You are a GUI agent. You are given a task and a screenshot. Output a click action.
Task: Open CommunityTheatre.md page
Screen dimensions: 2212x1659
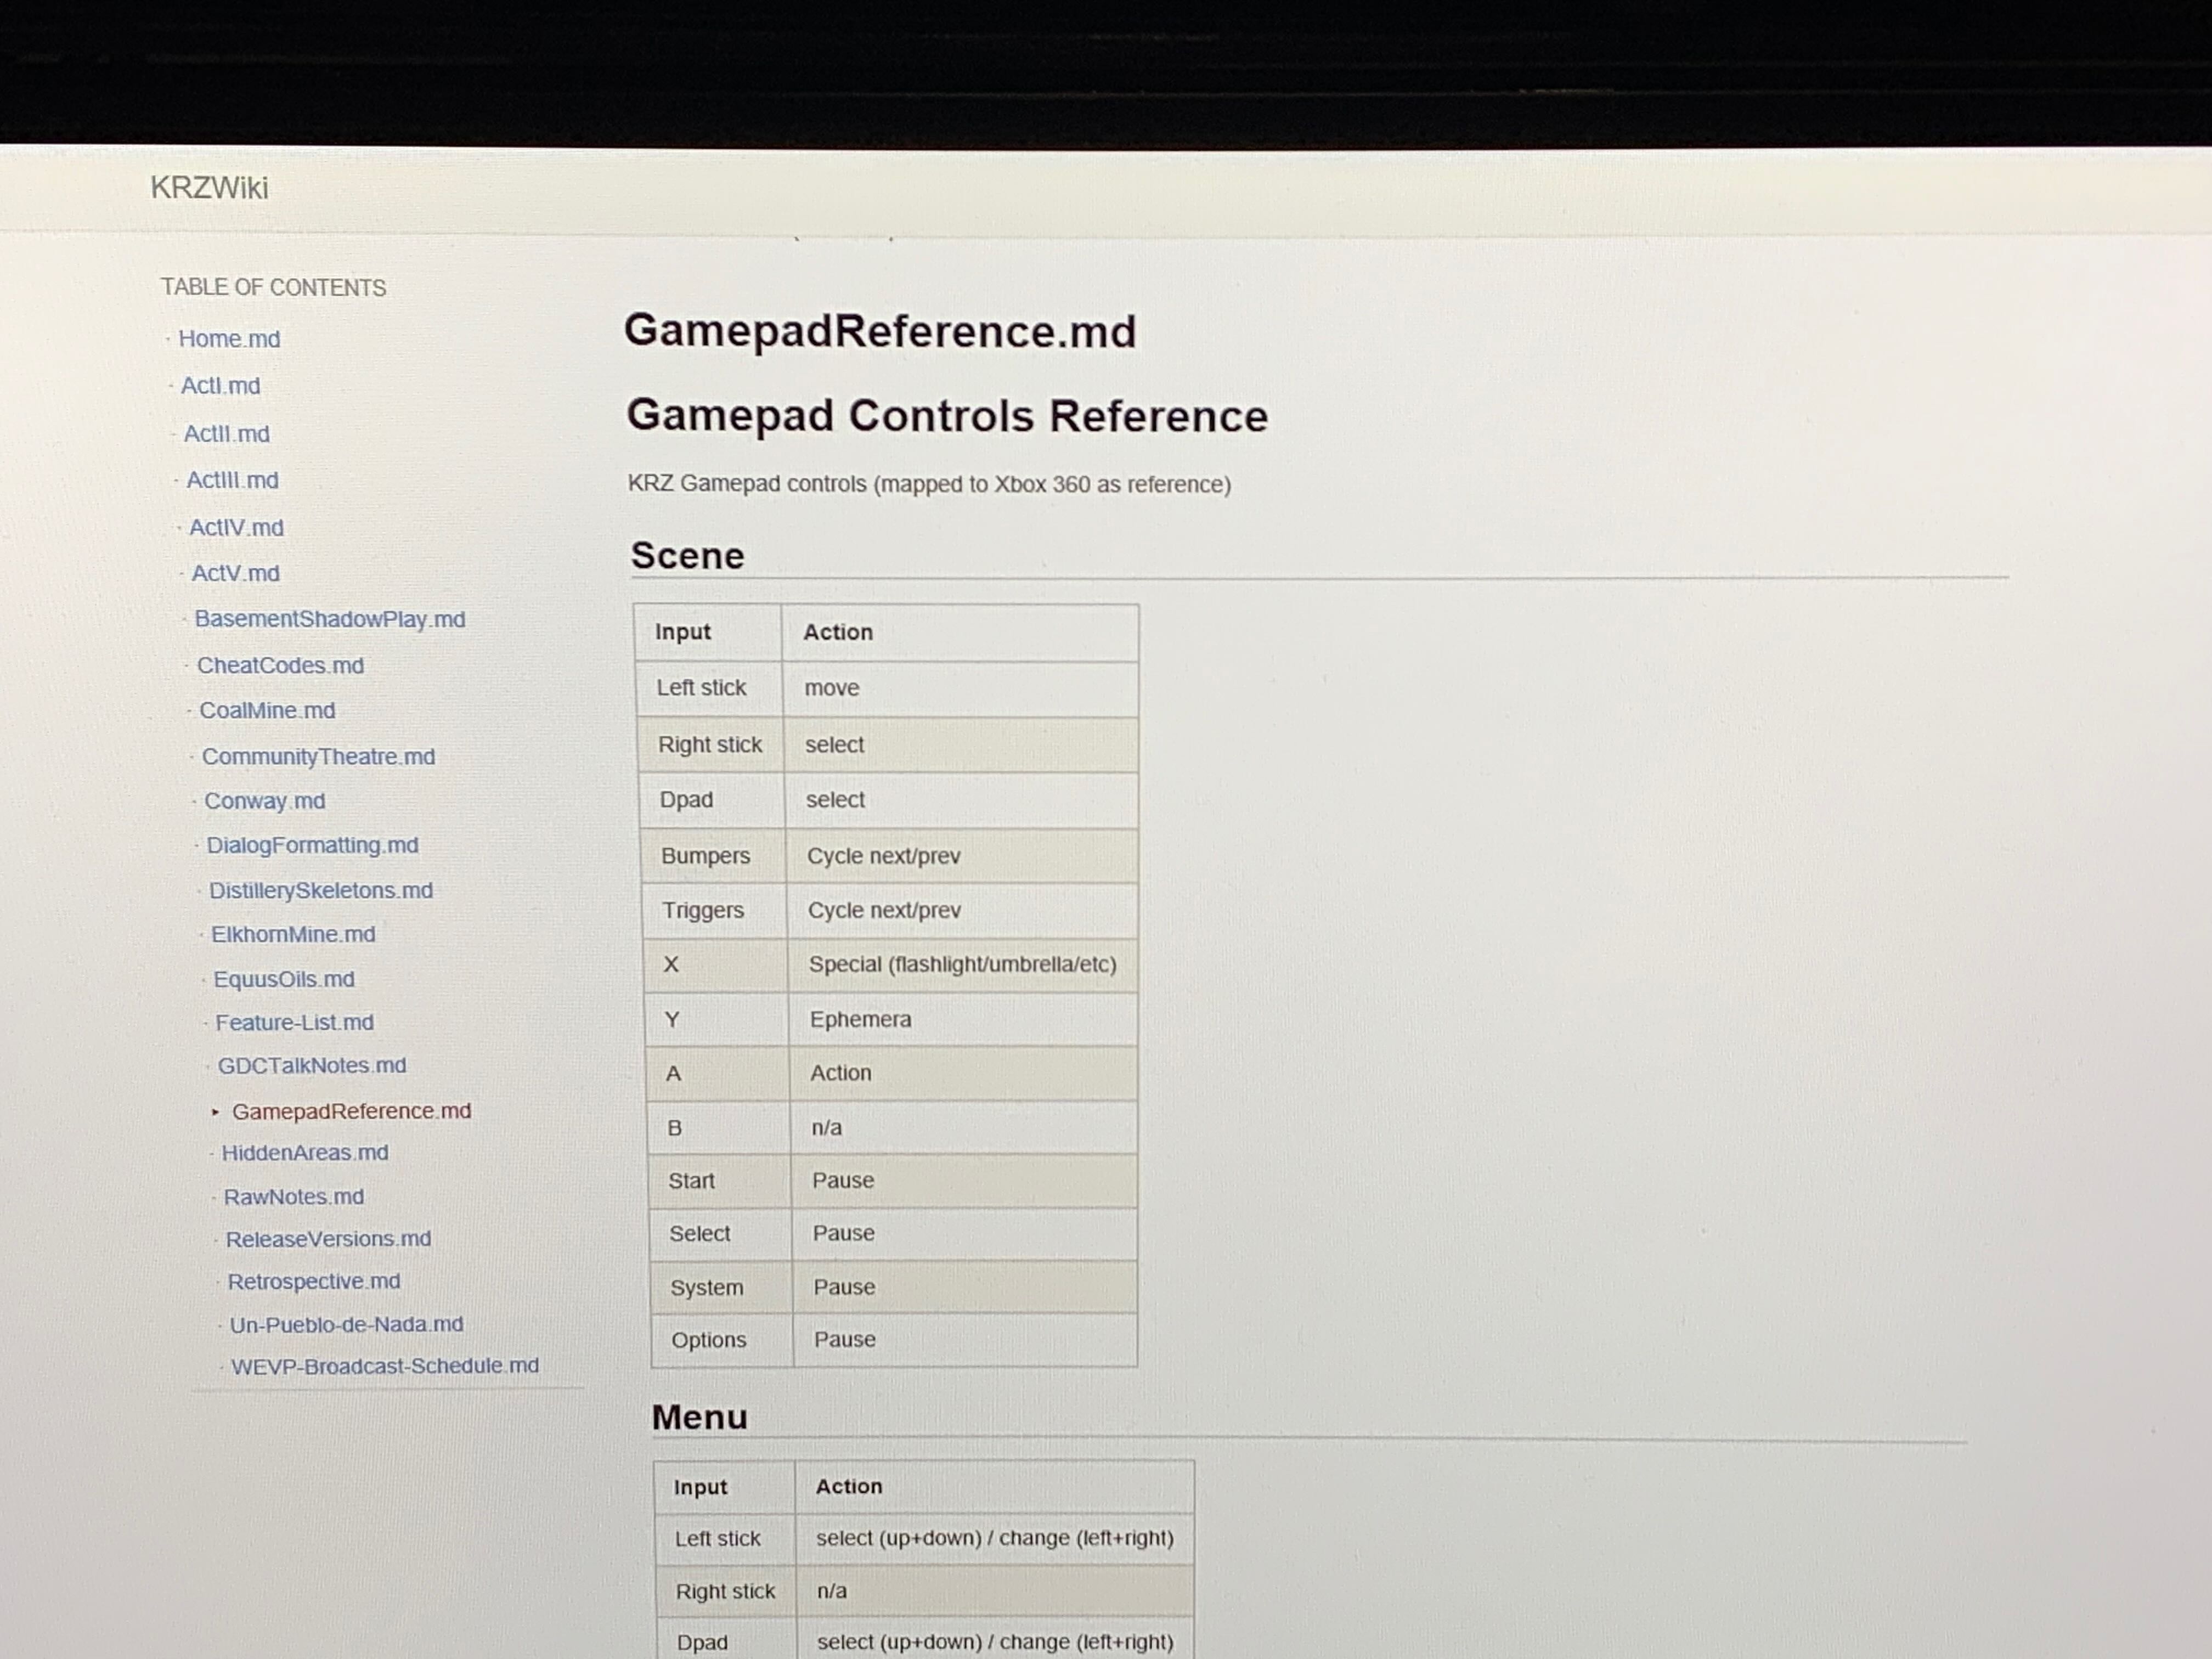(318, 756)
